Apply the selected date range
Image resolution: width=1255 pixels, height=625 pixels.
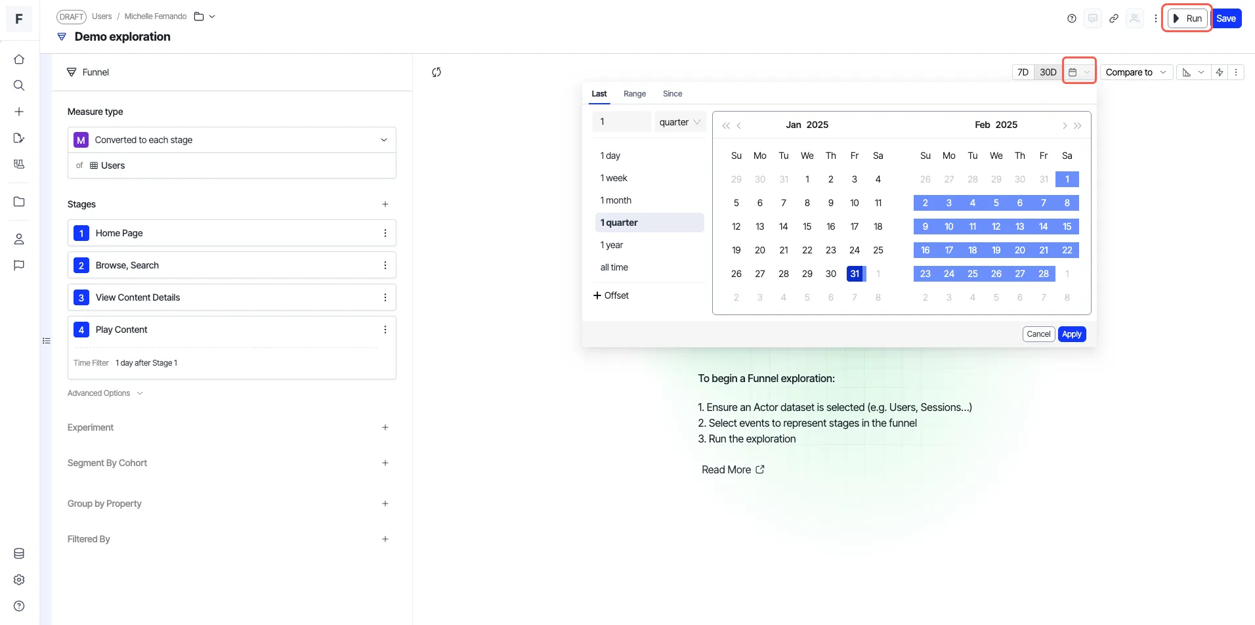tap(1072, 334)
